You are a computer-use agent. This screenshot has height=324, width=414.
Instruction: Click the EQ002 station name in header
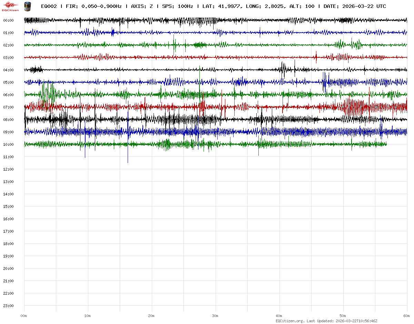[x=49, y=6]
